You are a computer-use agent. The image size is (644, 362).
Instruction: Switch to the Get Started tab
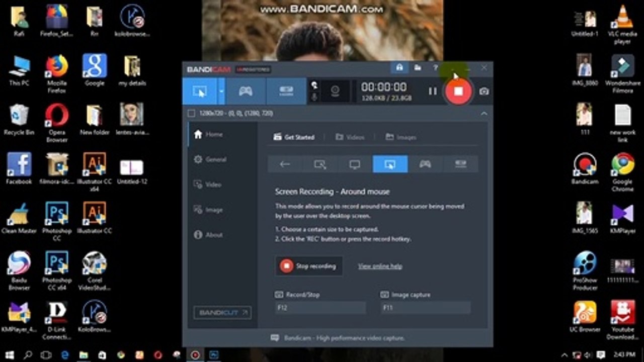[294, 137]
